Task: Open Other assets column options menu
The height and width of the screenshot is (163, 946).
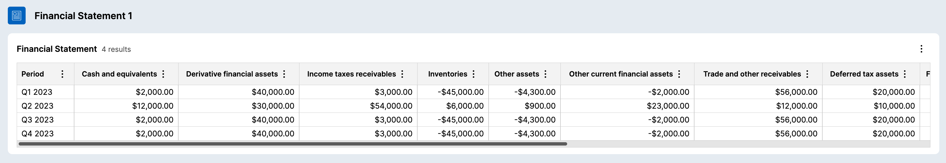Action: tap(546, 74)
